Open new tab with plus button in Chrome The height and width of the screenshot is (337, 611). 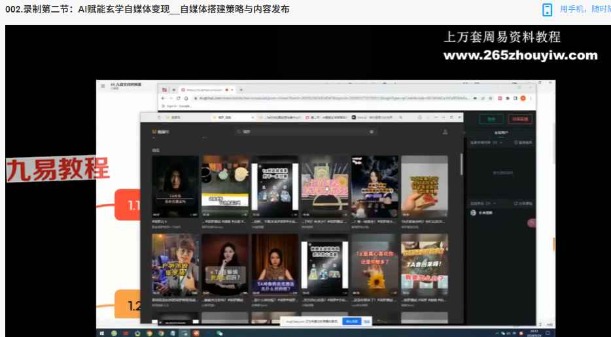(241, 89)
